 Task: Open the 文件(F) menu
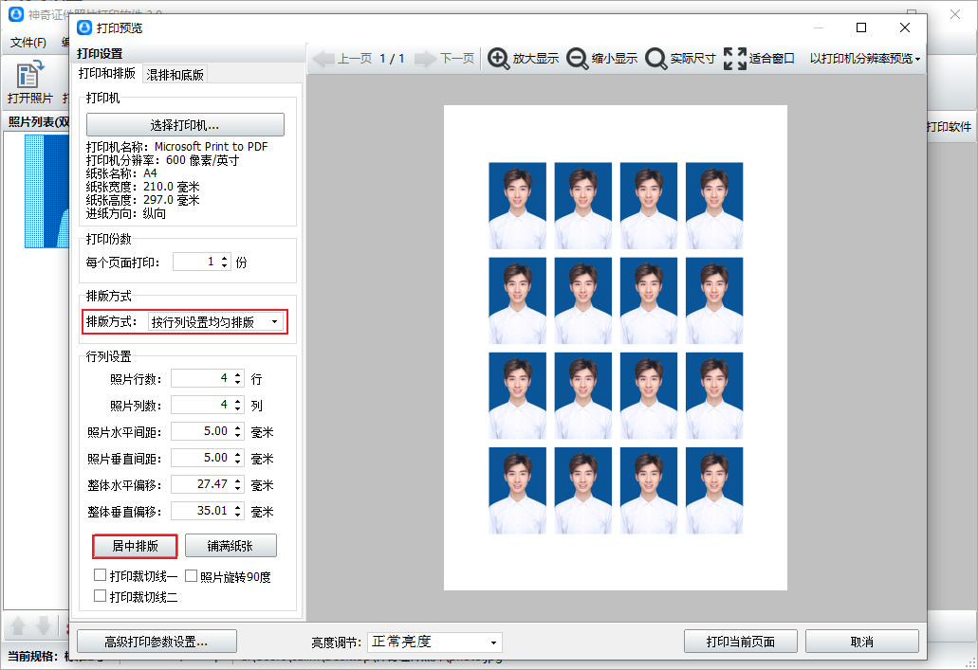click(x=28, y=43)
